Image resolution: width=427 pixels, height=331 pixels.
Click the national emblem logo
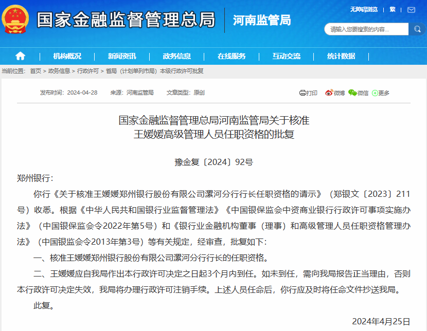pos(15,20)
